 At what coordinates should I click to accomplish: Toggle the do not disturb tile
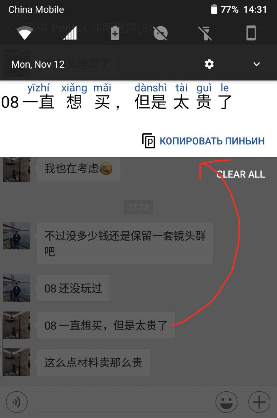point(160,33)
